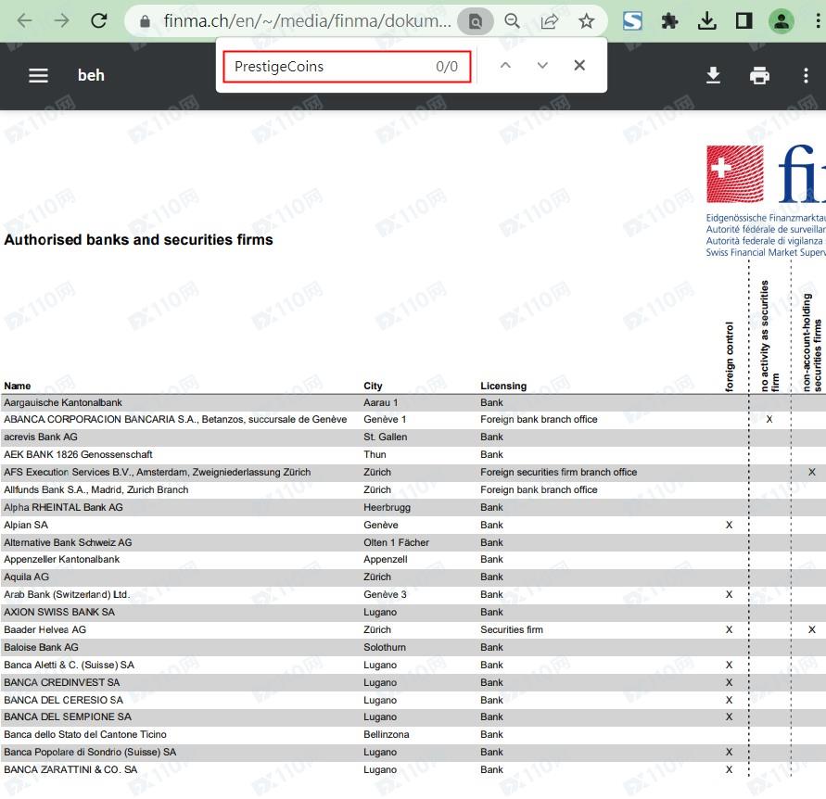
Task: Open PDF viewer more options menu
Action: 805,75
